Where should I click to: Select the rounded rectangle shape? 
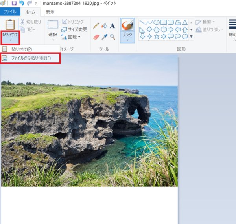point(171,22)
